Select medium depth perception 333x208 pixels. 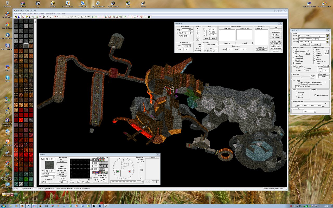click(x=304, y=68)
